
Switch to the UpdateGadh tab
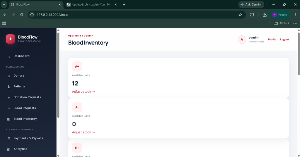(91, 5)
